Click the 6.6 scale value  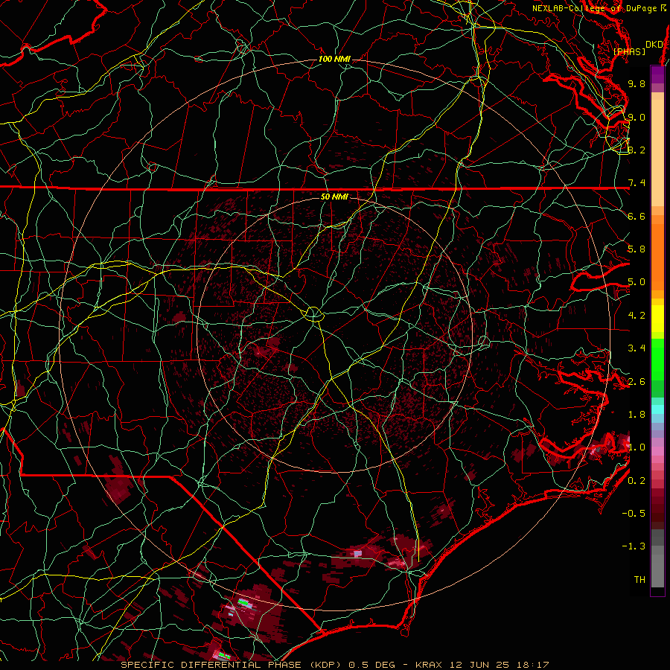pyautogui.click(x=636, y=216)
